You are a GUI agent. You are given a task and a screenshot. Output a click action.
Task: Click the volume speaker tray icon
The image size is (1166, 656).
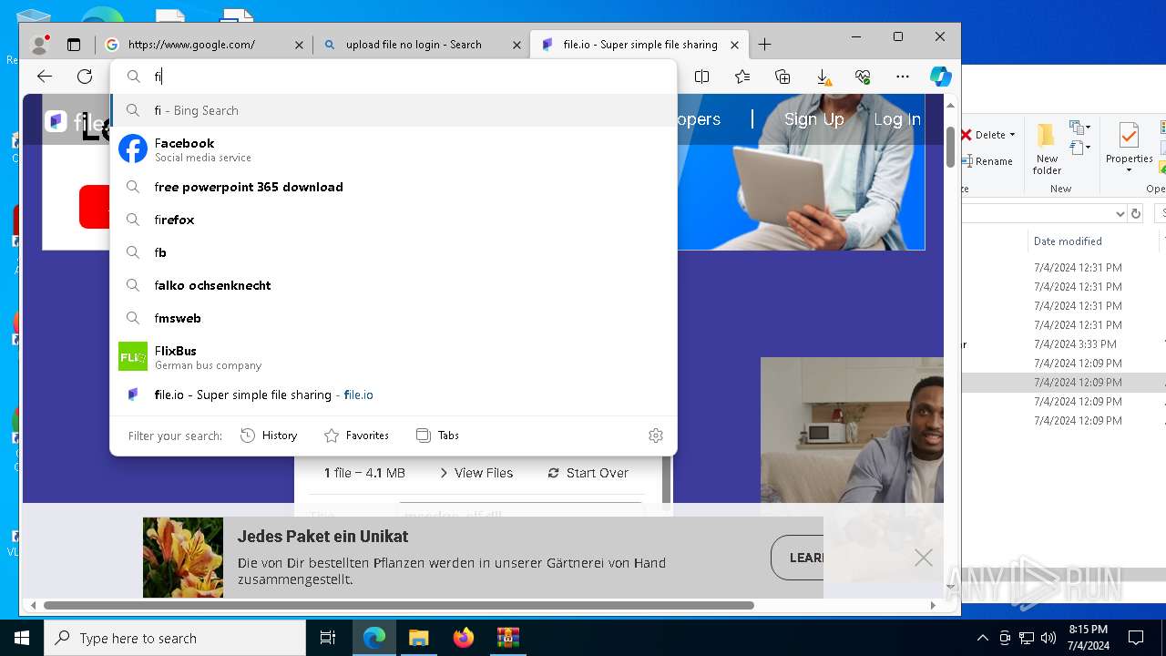(x=1048, y=638)
